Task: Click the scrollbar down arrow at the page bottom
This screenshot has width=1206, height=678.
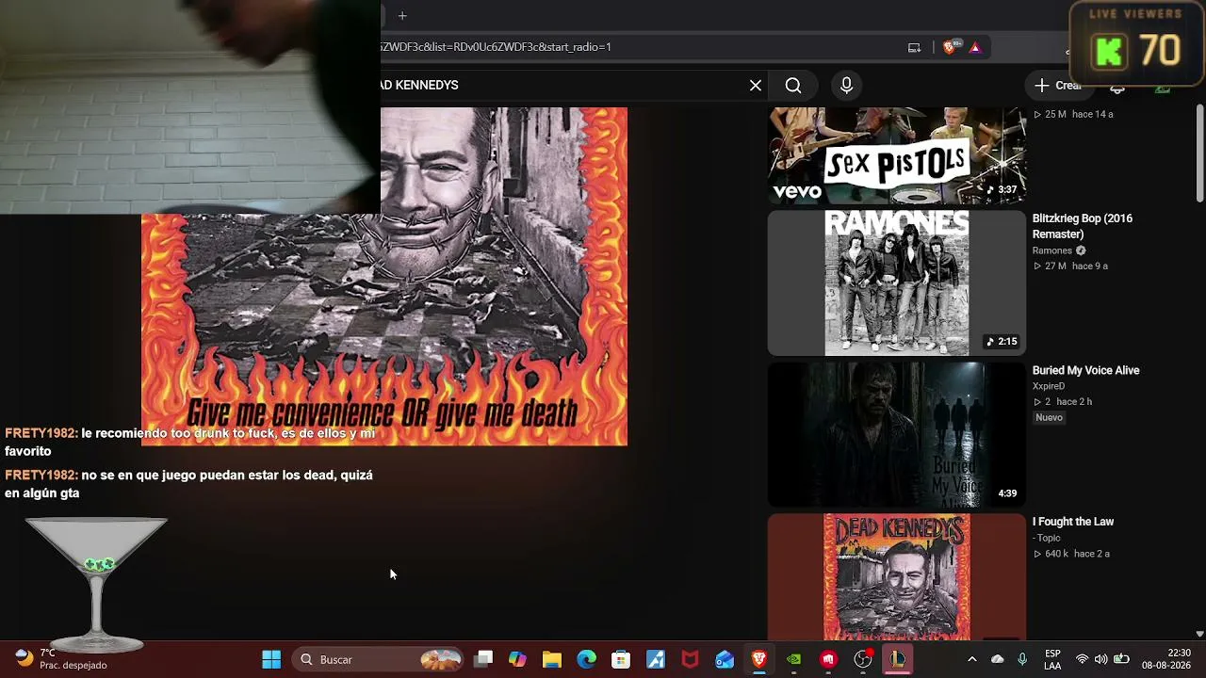Action: click(x=1199, y=635)
